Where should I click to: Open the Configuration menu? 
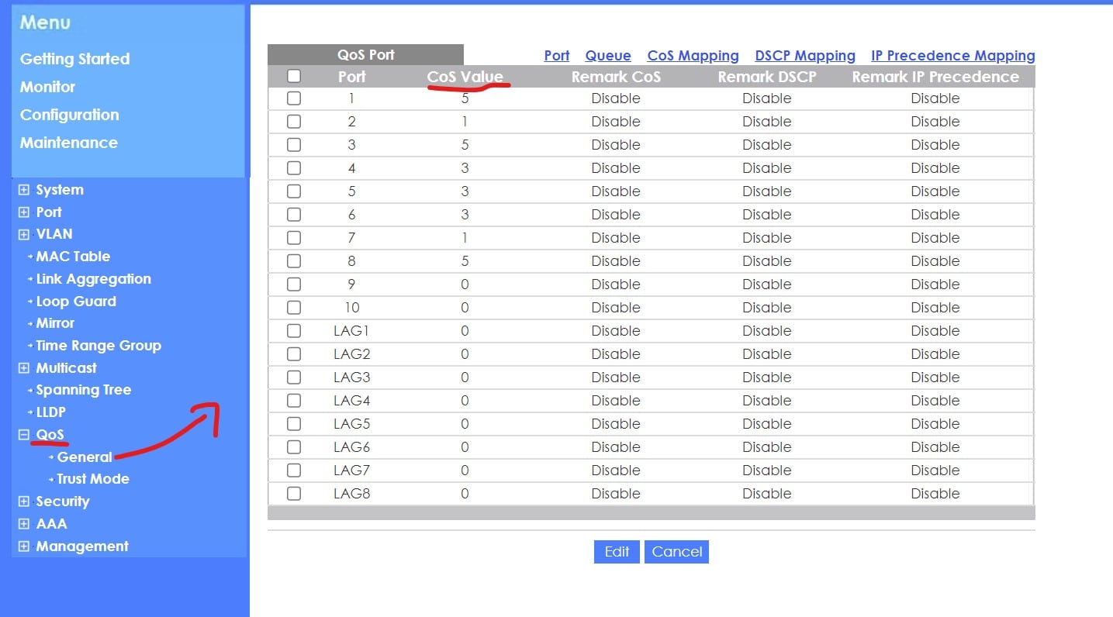70,115
